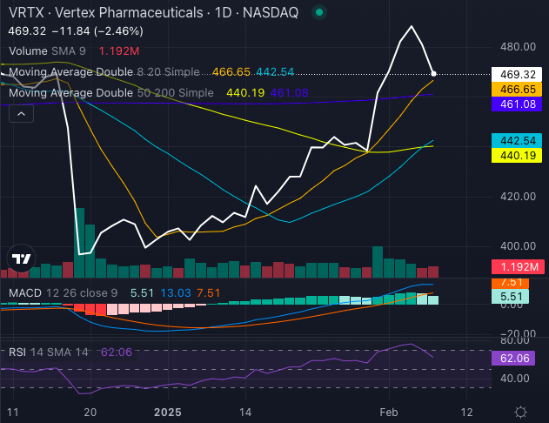Click the cyan 442.54 price label

pyautogui.click(x=517, y=140)
